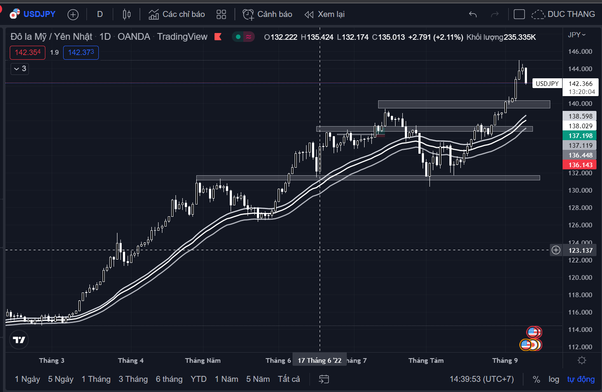Click the plus button at crosshair price 123.137

click(556, 250)
